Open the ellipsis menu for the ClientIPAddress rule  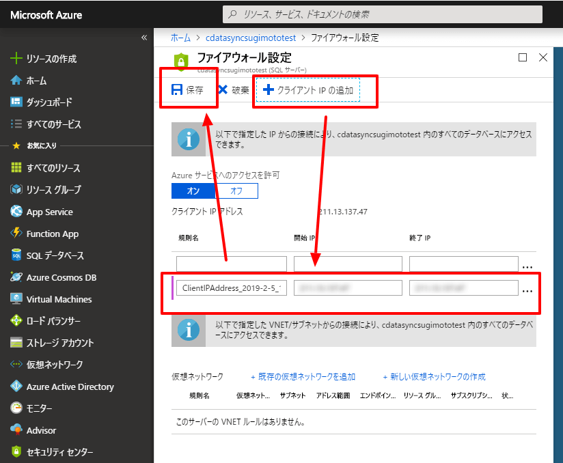point(527,291)
